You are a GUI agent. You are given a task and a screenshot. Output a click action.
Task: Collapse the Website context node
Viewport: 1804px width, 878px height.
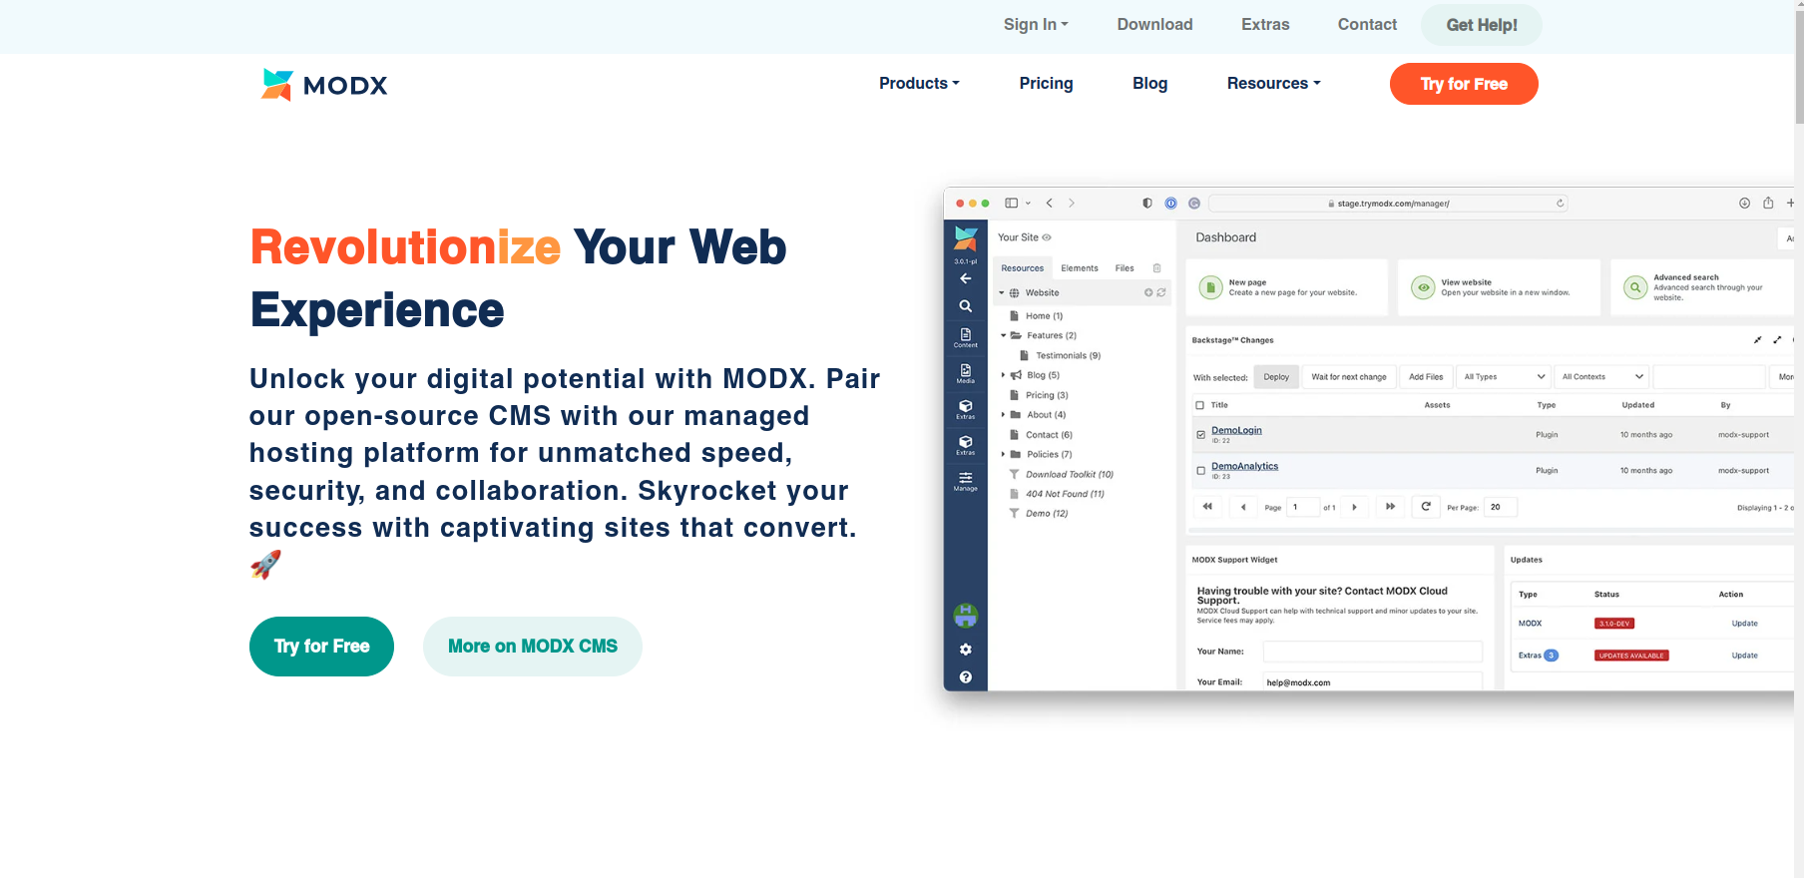pyautogui.click(x=1002, y=293)
